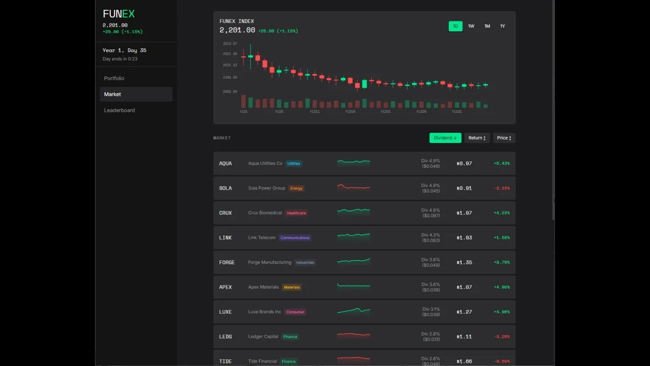Click LINK dividend Div 4.3%
650x366 pixels.
click(x=431, y=235)
